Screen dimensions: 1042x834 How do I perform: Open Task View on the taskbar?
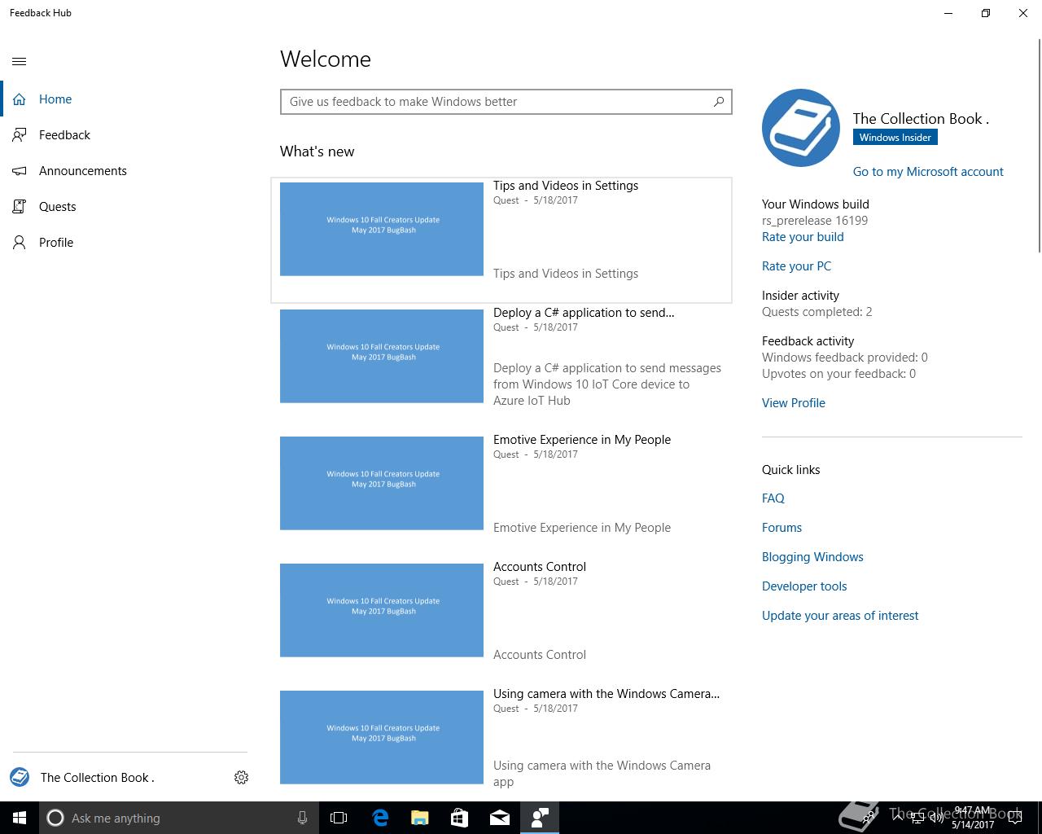coord(339,818)
